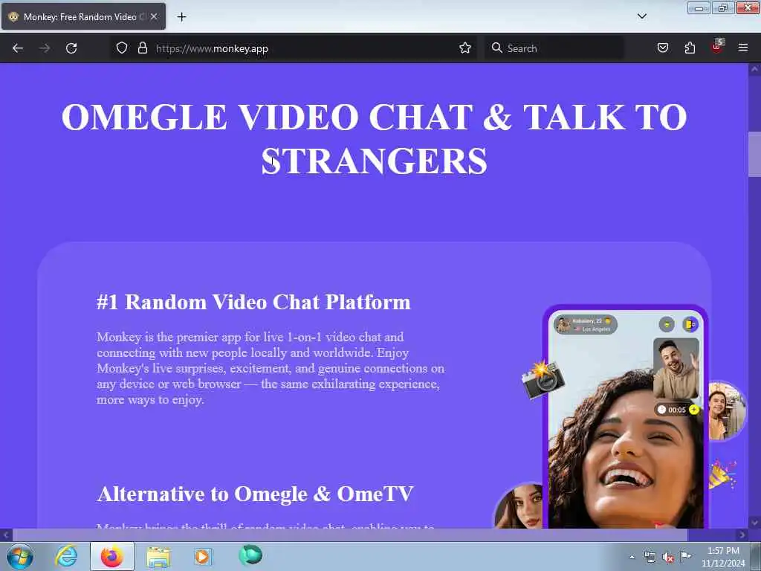Click the red extension icon with badge 5

(x=717, y=47)
